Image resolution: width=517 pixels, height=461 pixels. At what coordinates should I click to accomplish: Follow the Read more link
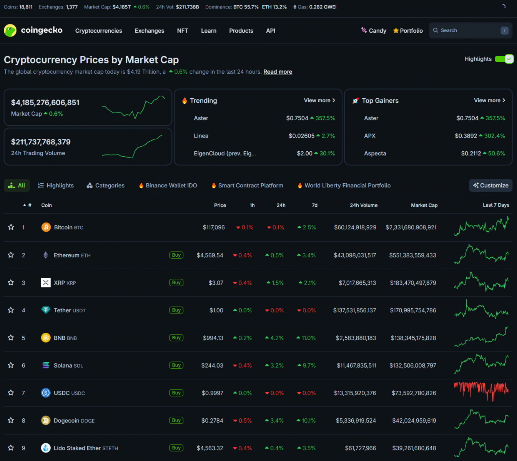(x=278, y=72)
